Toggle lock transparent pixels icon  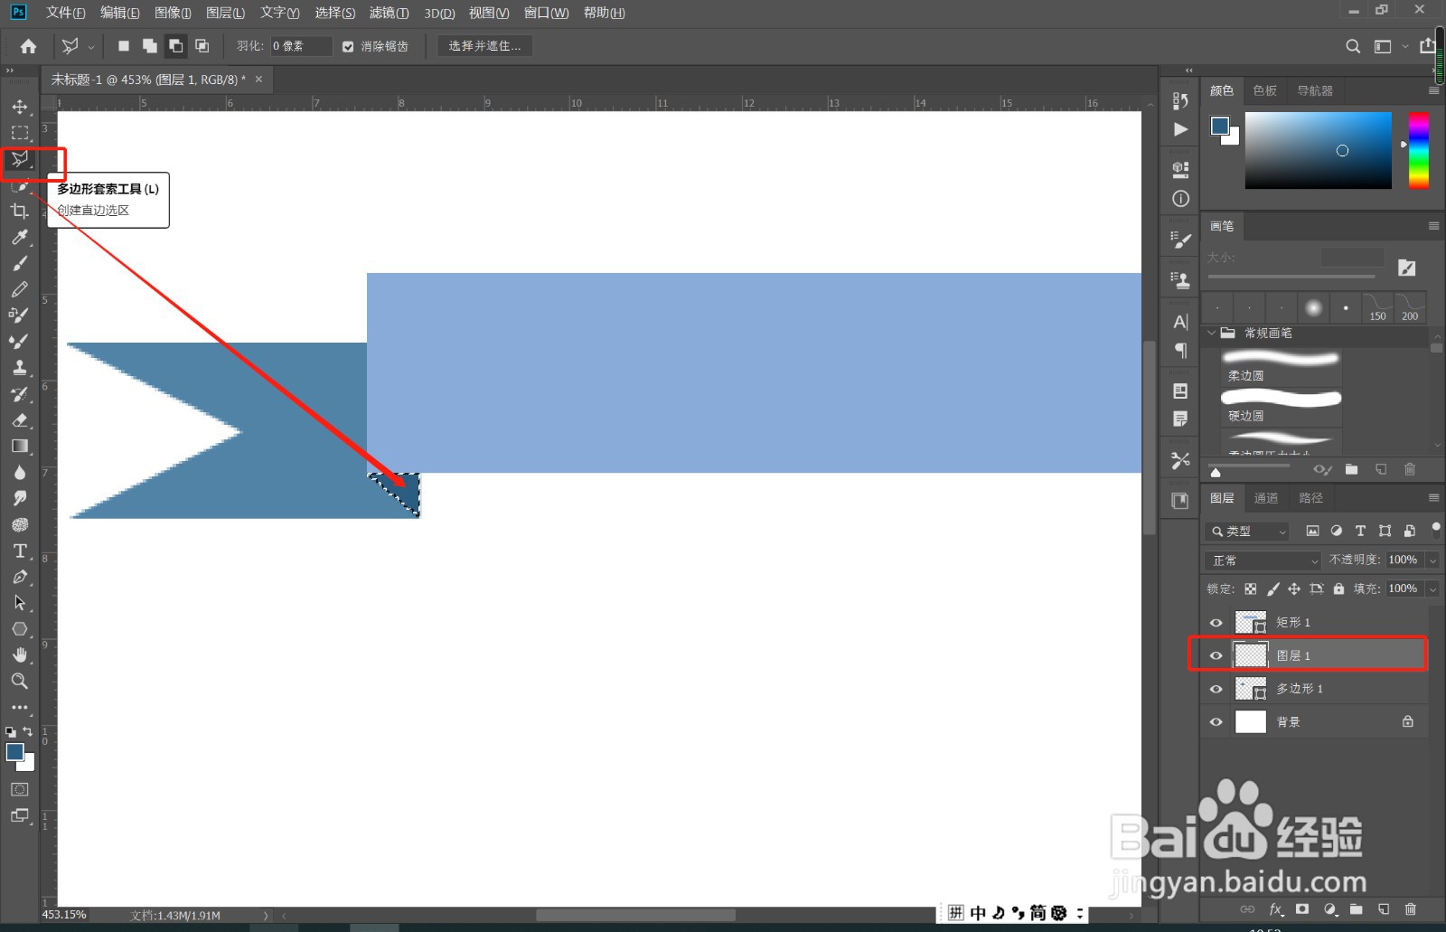(x=1251, y=588)
